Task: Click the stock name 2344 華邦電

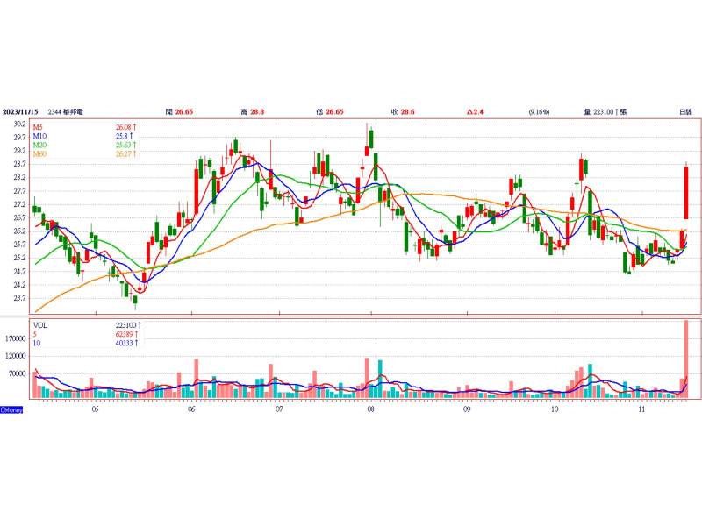Action: (x=65, y=112)
